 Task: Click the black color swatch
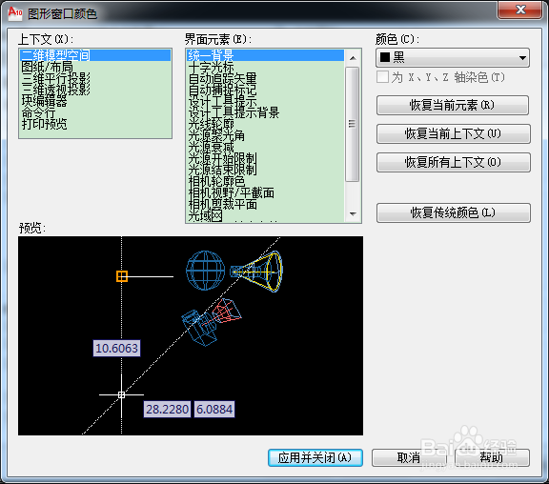tap(385, 57)
